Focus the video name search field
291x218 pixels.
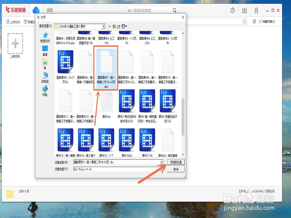pyautogui.click(x=150, y=11)
